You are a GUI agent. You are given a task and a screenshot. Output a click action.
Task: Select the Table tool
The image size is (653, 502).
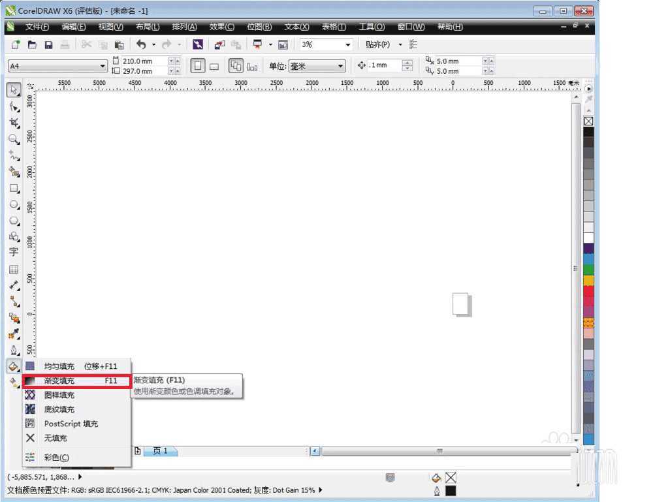[14, 270]
